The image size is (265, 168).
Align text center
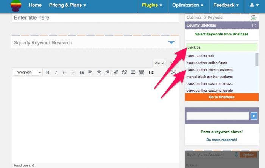[99, 72]
